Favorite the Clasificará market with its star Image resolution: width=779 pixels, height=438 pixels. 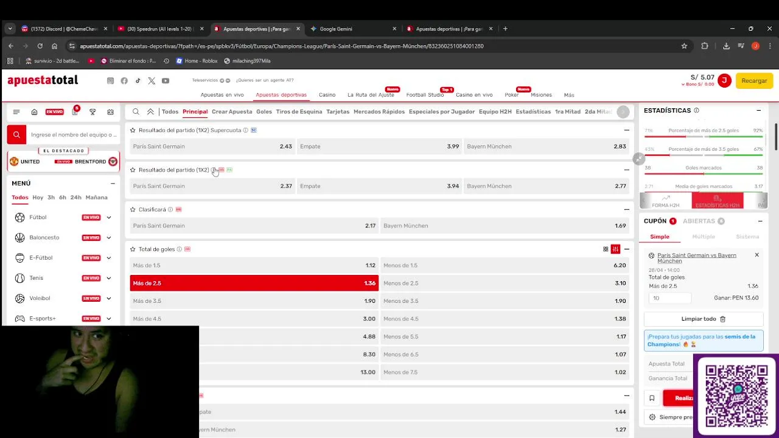(133, 209)
